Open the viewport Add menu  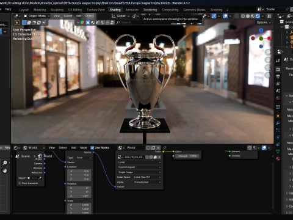pyautogui.click(x=79, y=16)
